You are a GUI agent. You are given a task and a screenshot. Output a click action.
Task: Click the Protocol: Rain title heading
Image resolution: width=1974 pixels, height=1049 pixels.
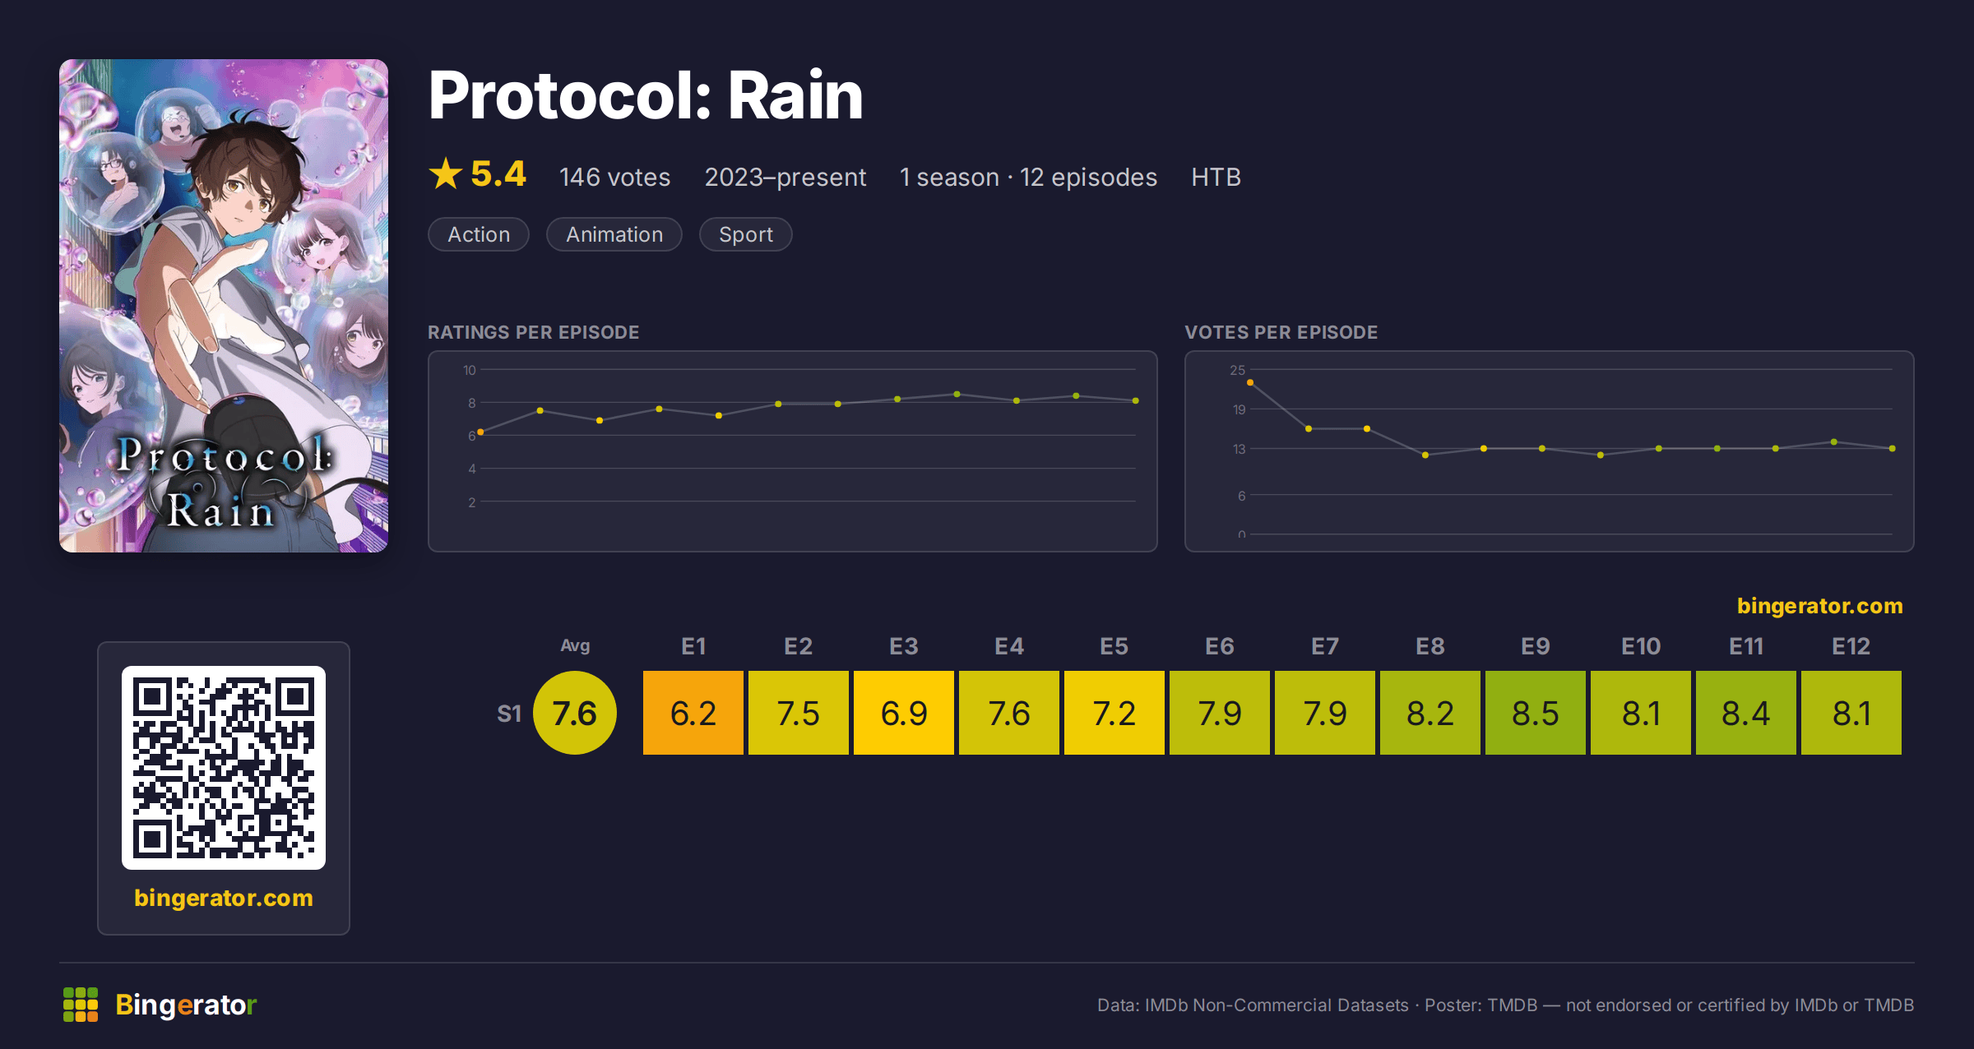click(x=646, y=95)
